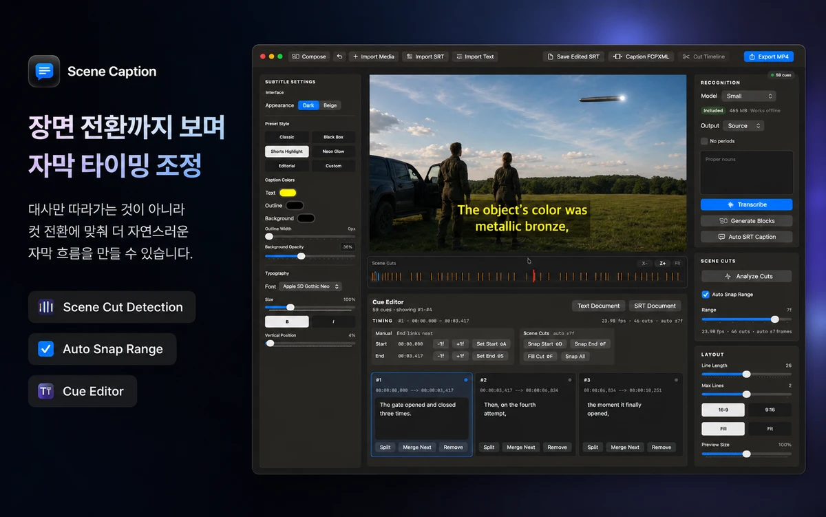Click the Background Opacity slider
Image resolution: width=826 pixels, height=517 pixels.
310,256
